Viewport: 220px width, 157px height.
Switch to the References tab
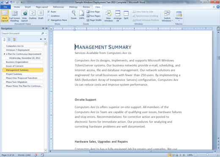(x=58, y=7)
